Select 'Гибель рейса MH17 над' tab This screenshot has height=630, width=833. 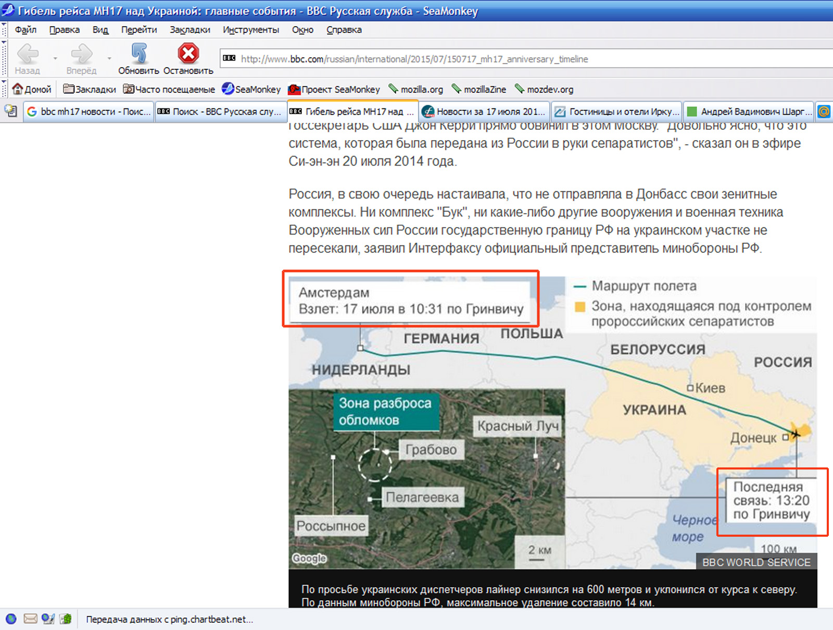pyautogui.click(x=352, y=112)
